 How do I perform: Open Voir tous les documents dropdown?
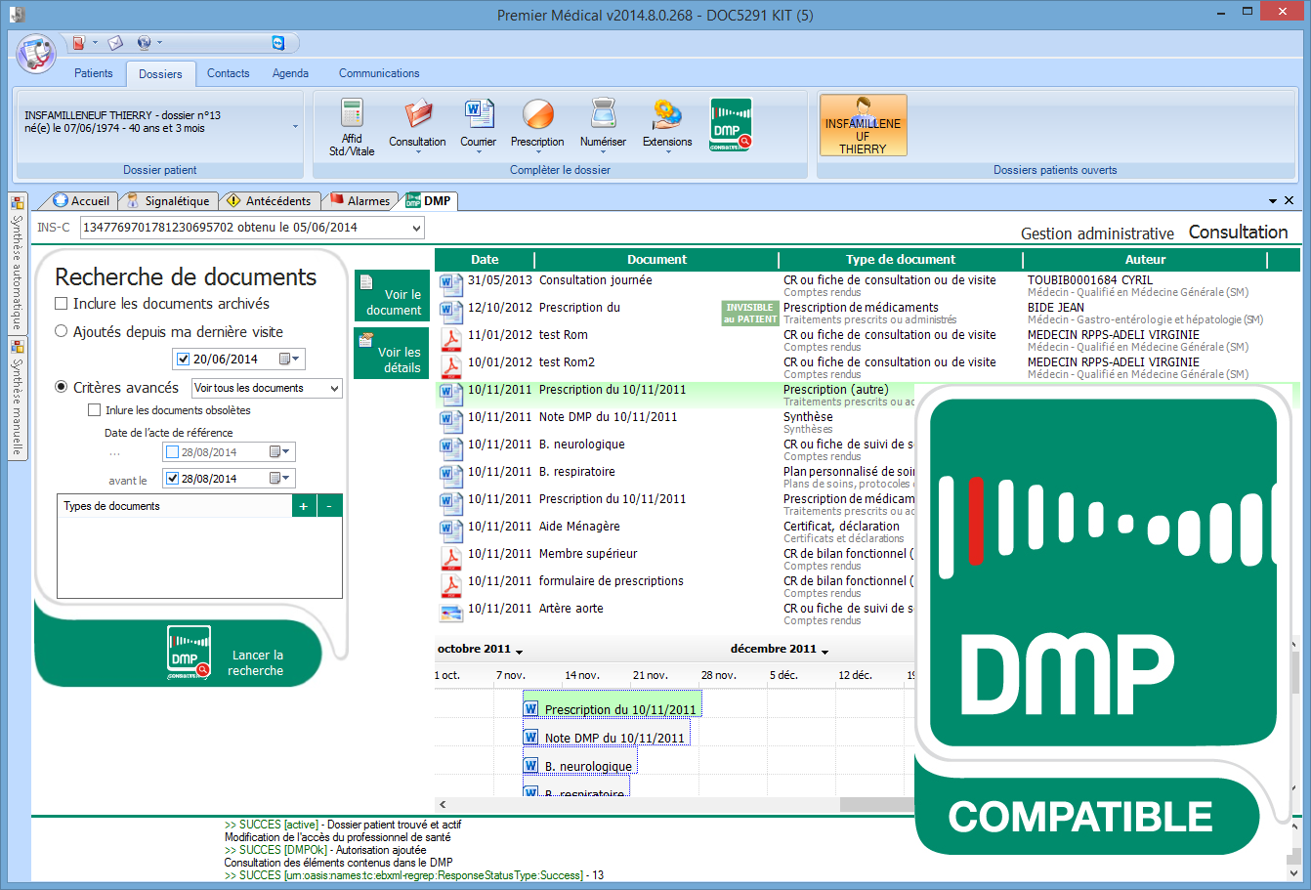click(x=334, y=388)
